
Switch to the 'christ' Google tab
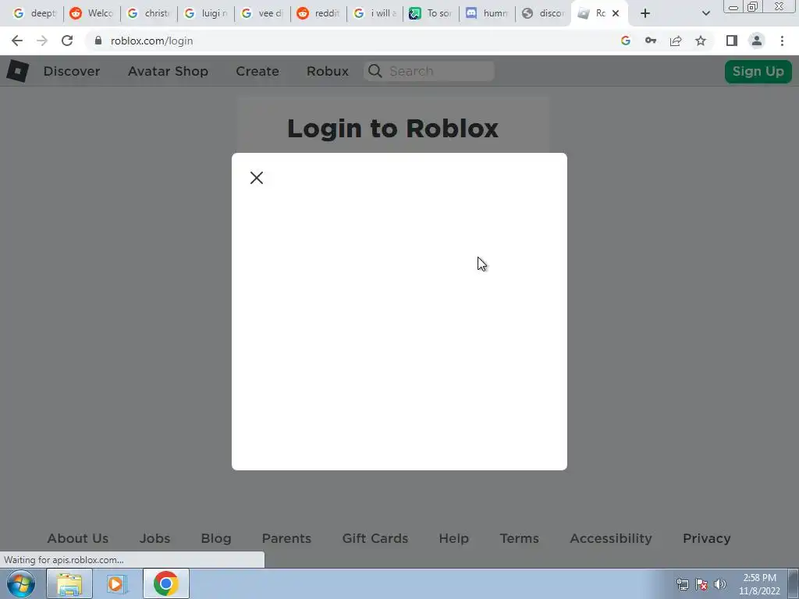point(149,13)
